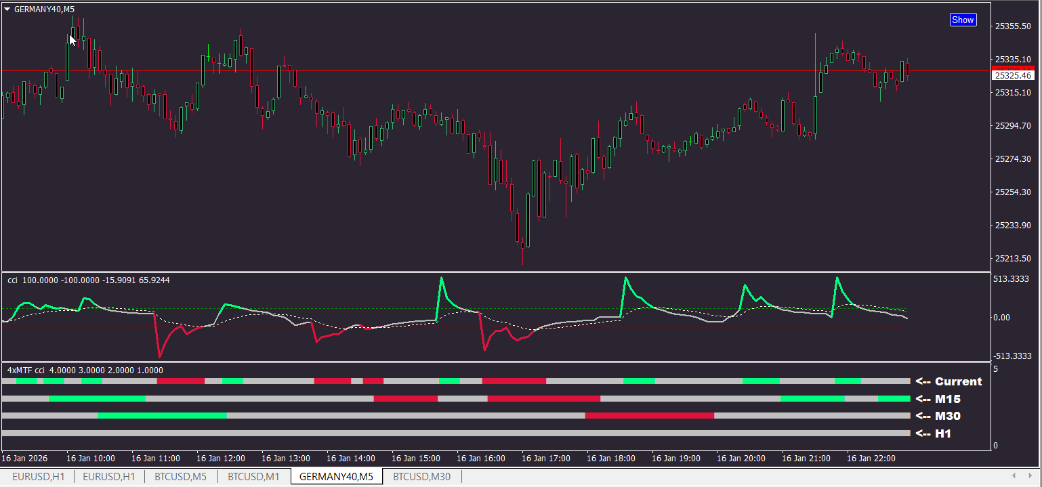
Task: Click the 25294.70 price axis value
Action: tap(1013, 126)
